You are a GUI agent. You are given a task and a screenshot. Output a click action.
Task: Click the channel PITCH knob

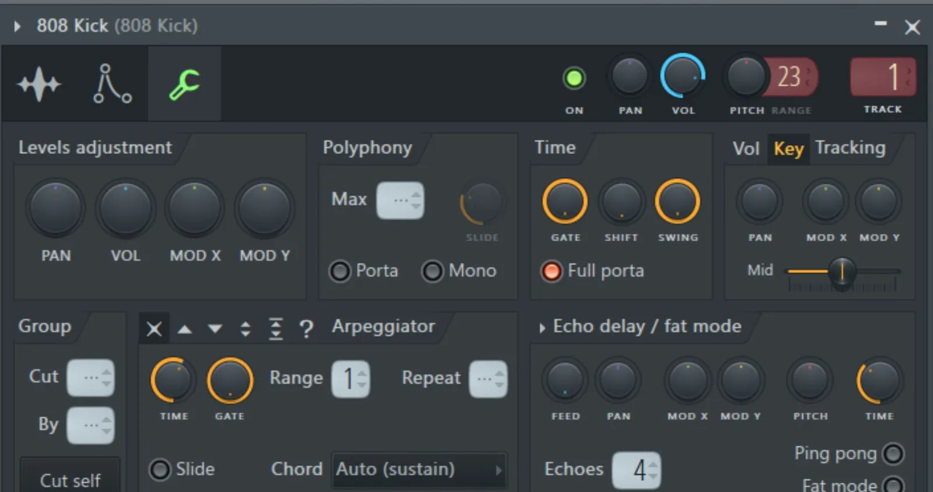(746, 76)
